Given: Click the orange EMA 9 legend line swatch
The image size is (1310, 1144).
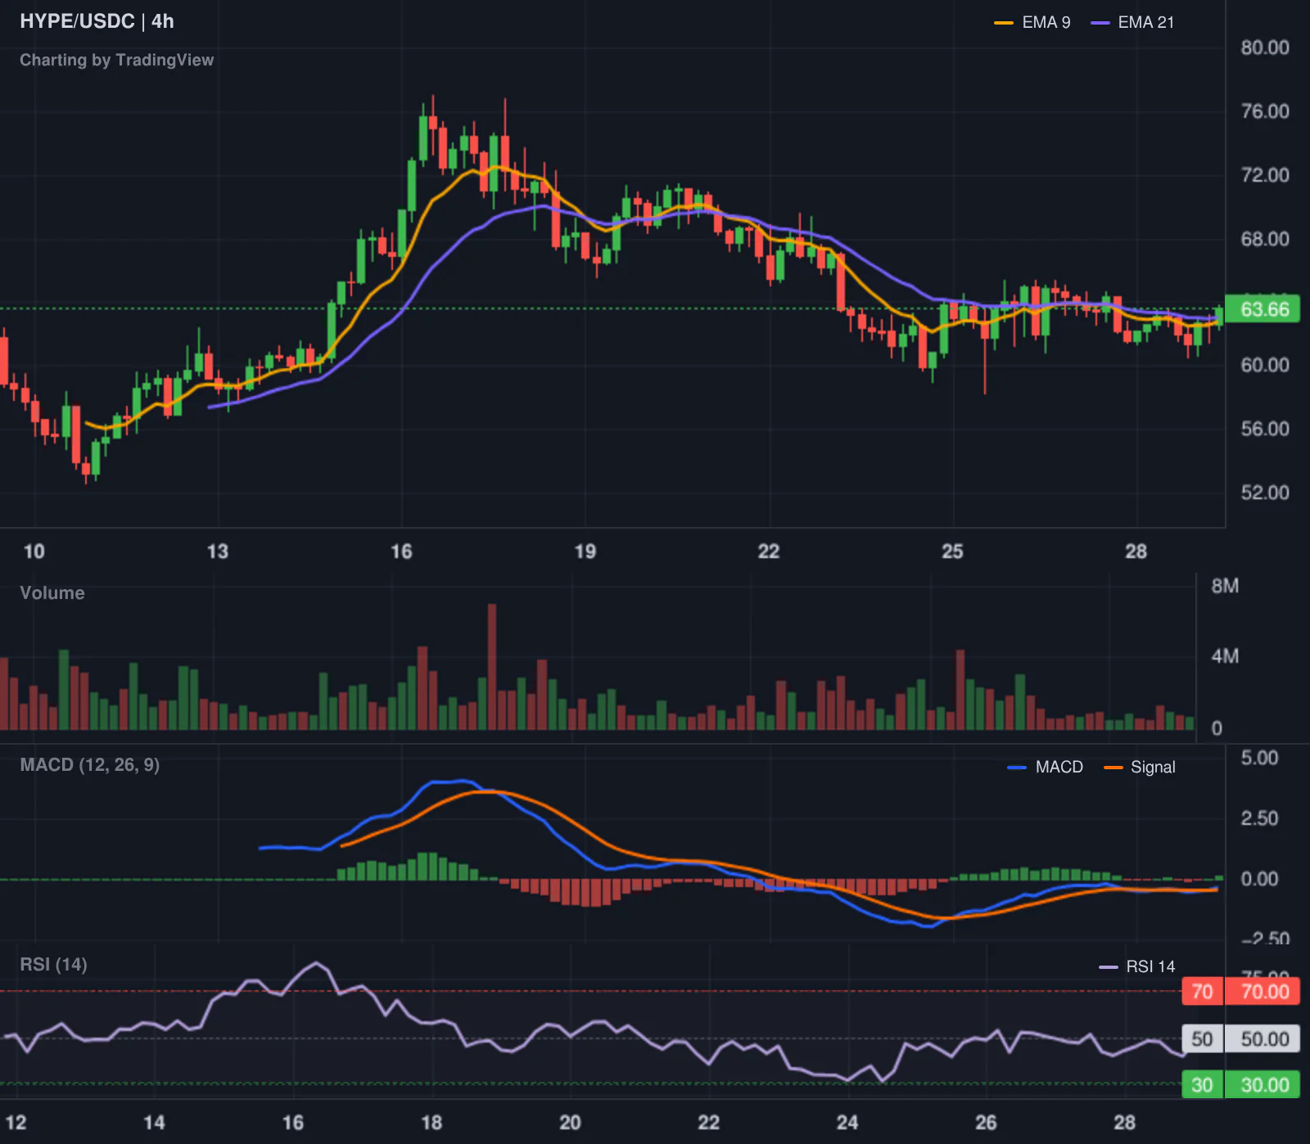Looking at the screenshot, I should 1004,23.
